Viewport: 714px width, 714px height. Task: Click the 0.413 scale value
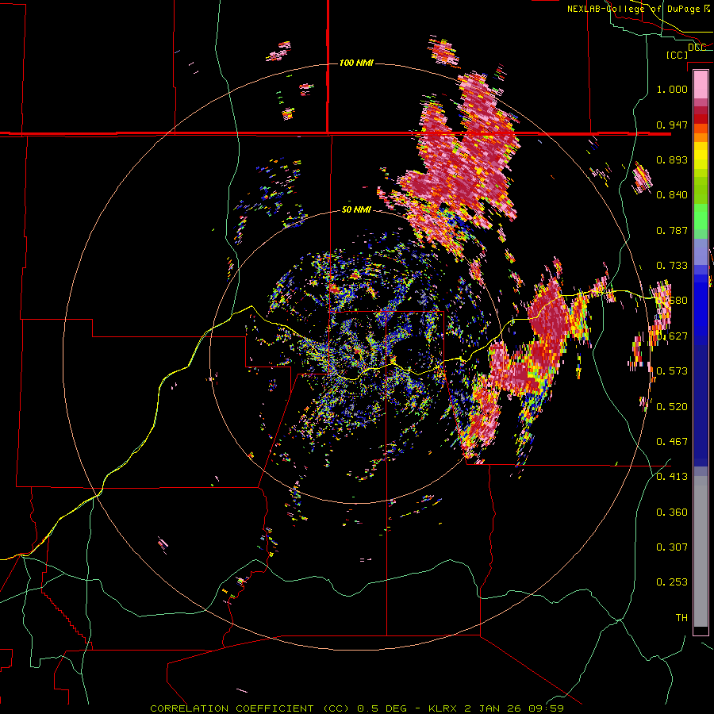pos(672,477)
